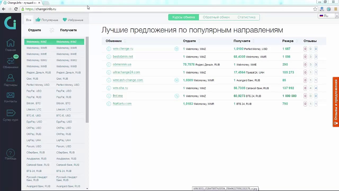Switch to Статистика tab

(x=246, y=17)
